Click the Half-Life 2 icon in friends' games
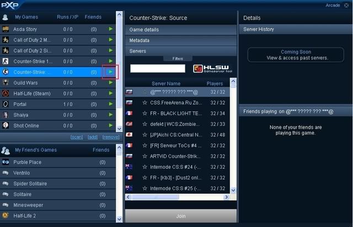This screenshot has height=227, width=353. (x=6, y=215)
